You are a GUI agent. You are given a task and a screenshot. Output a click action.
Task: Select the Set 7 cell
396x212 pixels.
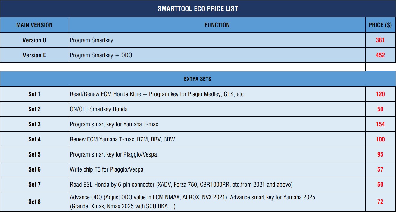34,185
